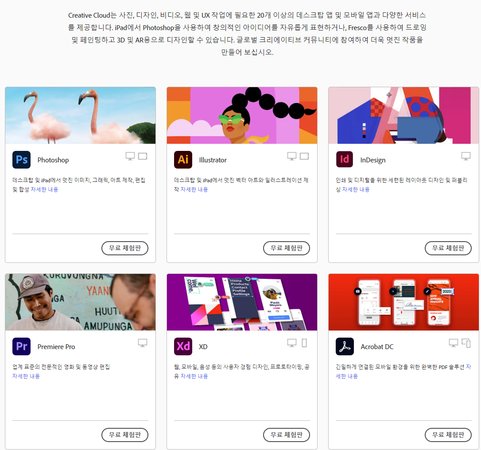
Task: Open XD 자세한 내용 link
Action: [194, 376]
